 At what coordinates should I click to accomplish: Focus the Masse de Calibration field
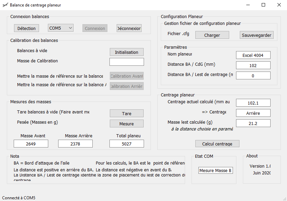(x=127, y=62)
